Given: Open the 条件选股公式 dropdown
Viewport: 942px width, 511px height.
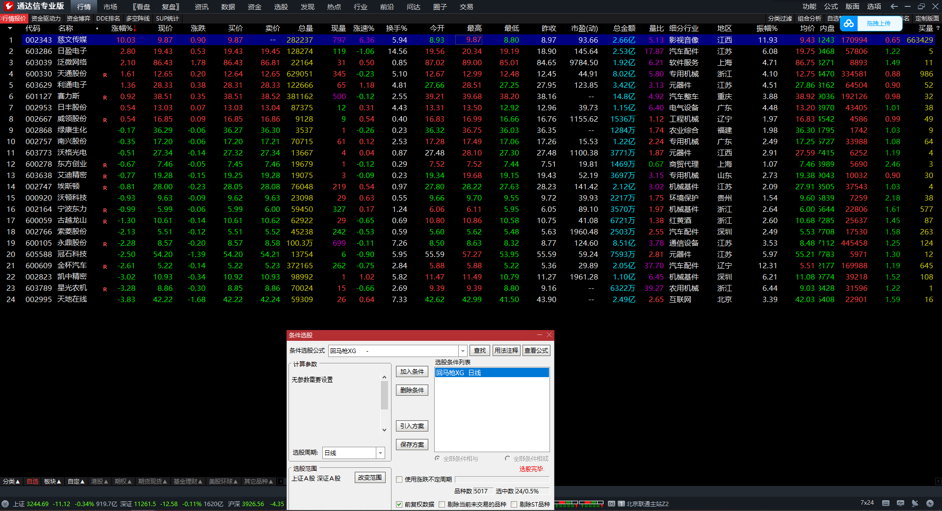Looking at the screenshot, I should tap(463, 351).
